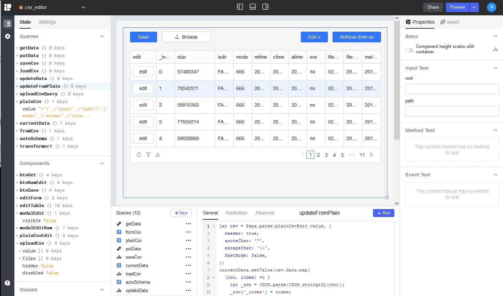Open the csv_editor app dropdown
The image size is (503, 296).
point(83,7)
